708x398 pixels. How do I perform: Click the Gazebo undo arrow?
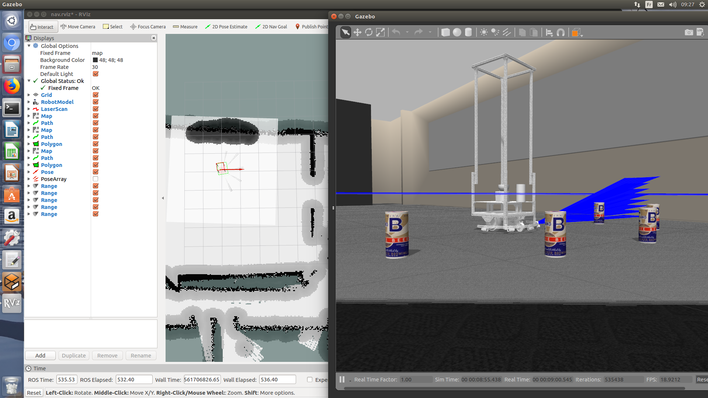(x=396, y=32)
